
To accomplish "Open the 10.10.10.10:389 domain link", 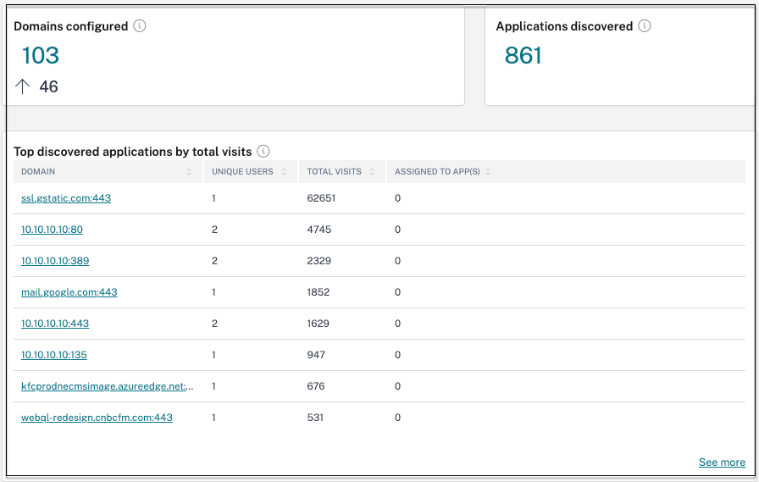I will (55, 261).
